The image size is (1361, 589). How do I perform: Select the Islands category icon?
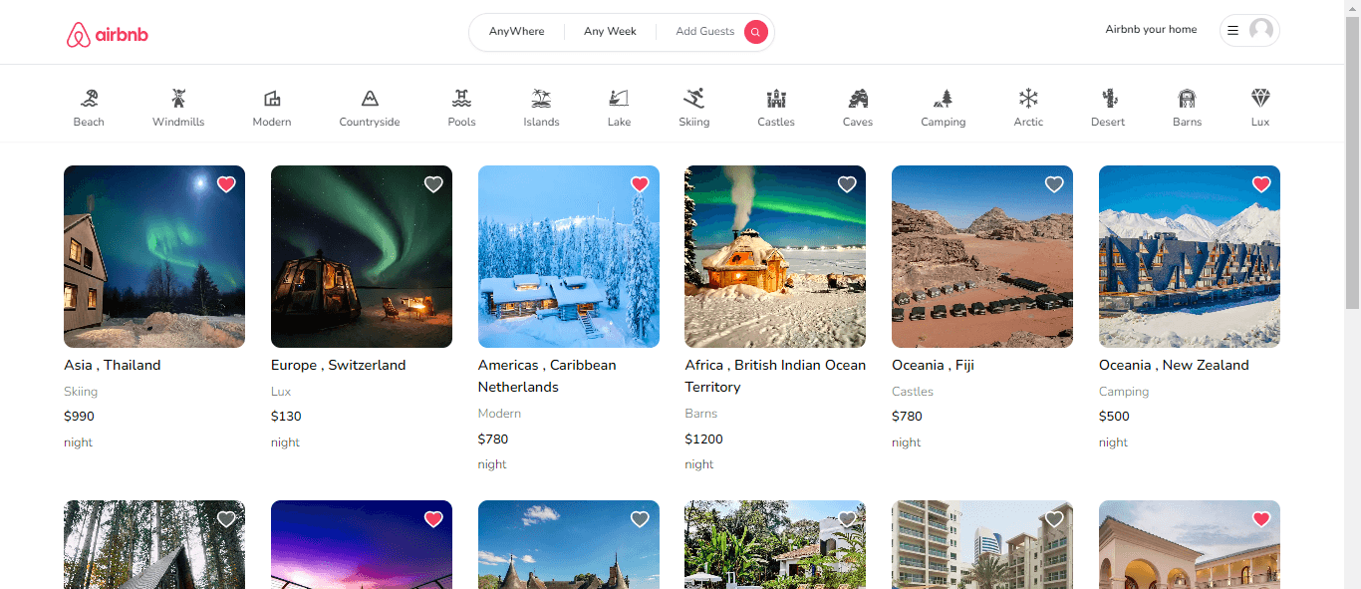click(x=541, y=98)
